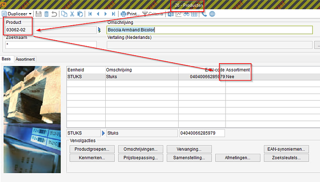Open Prijstoepassing... dialog
Screen dimensions: 320x182
(x=140, y=158)
